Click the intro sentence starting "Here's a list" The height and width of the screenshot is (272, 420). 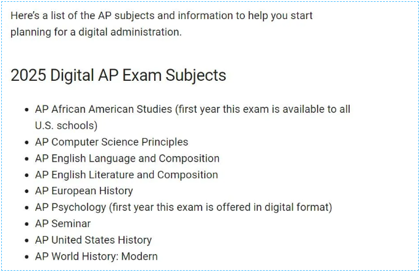click(162, 15)
